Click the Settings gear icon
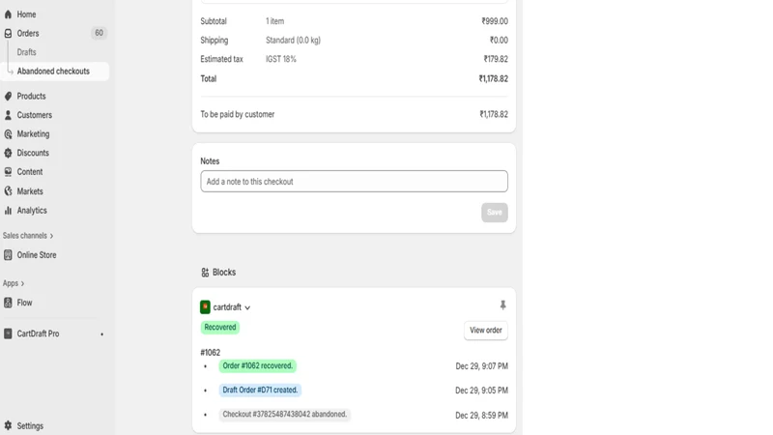The height and width of the screenshot is (435, 773). click(8, 425)
